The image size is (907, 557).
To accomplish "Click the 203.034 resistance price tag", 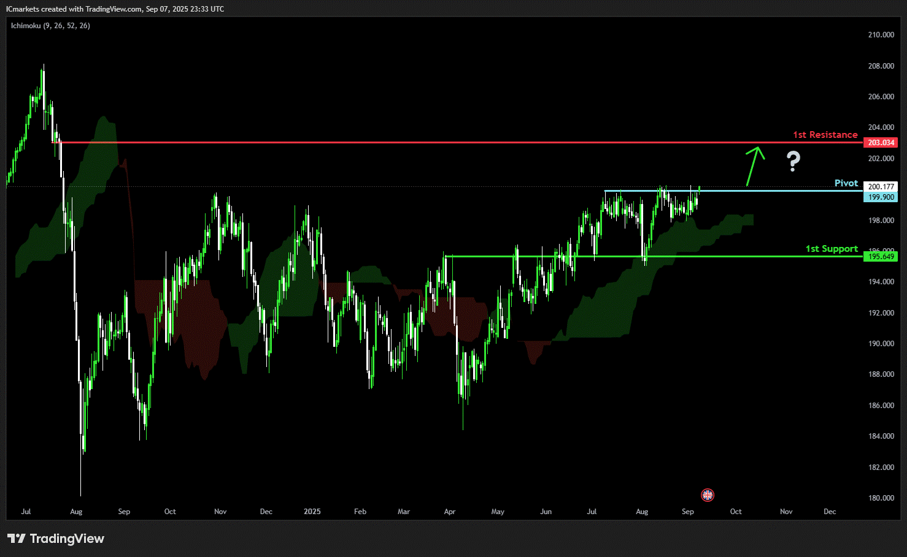I will 881,143.
